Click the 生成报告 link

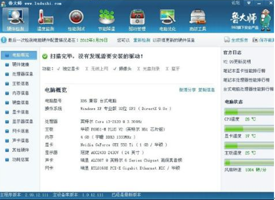pos(239,40)
